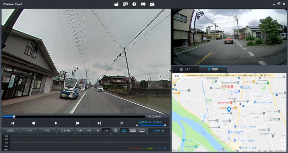The height and width of the screenshot is (153, 288).
Task: Click the double chevron expand button
Action: tap(121, 123)
